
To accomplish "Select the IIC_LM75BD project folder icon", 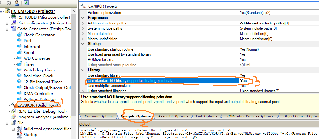I will (x=7, y=11).
